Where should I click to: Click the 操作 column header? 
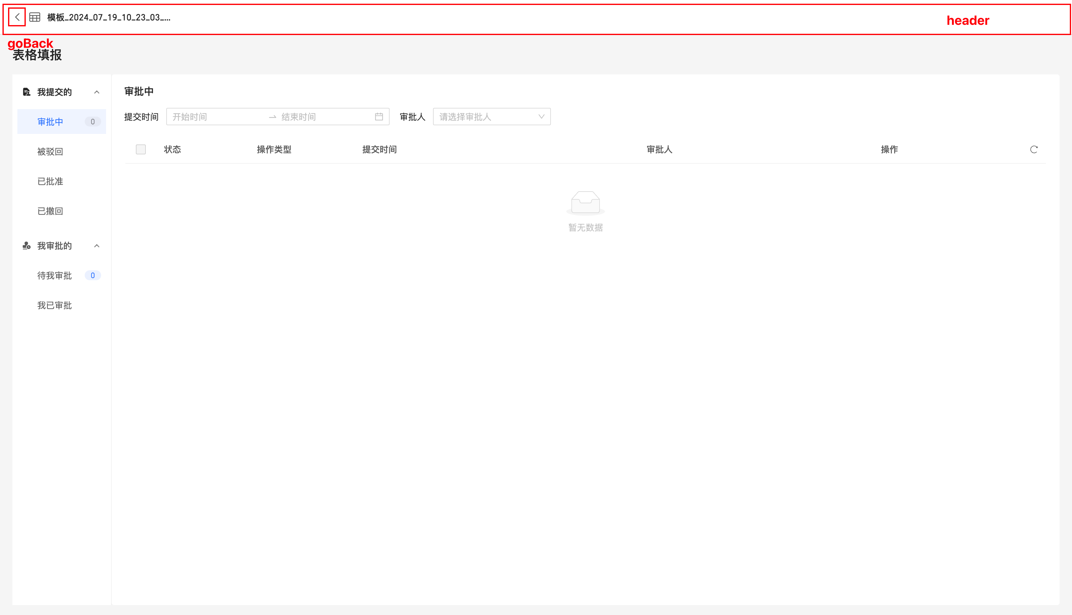(x=889, y=149)
